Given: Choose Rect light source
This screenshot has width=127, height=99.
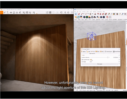Looking at the screenshot, I should (97, 51).
